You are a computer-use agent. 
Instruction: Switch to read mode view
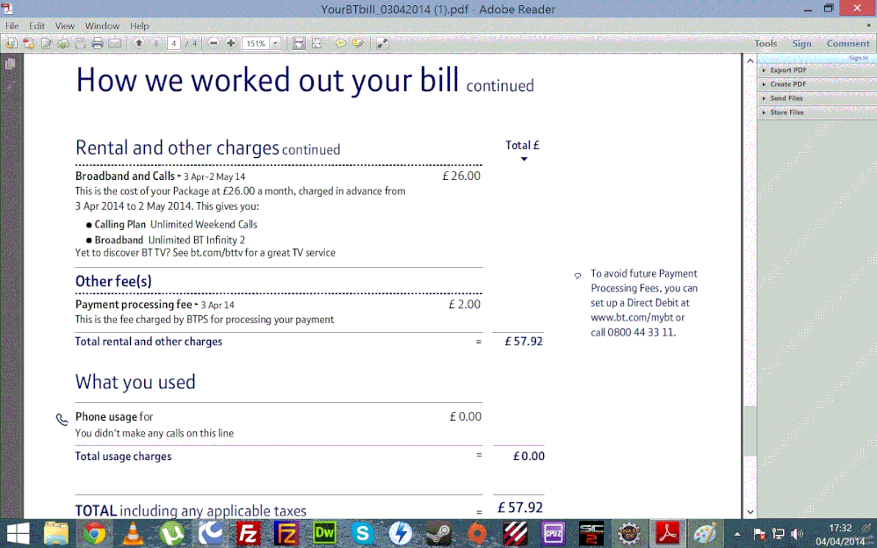pos(382,43)
